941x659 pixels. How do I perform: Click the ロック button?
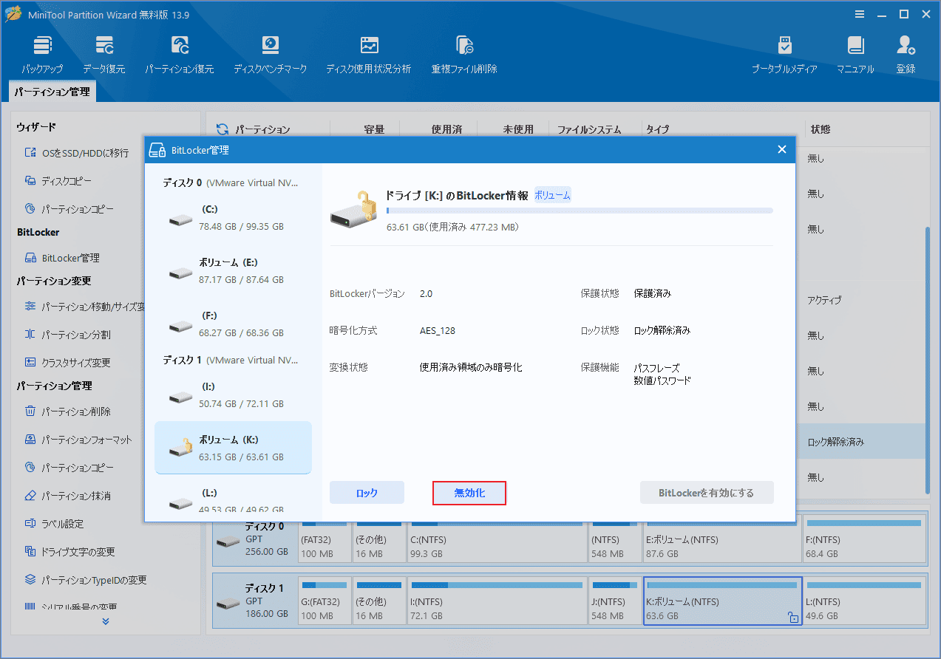coord(367,493)
